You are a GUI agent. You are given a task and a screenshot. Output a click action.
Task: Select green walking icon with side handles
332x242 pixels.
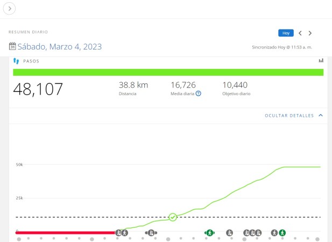pos(210,233)
